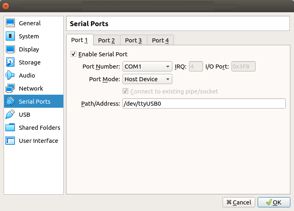Click the Cancel button
The height and width of the screenshot is (211, 294).
pyautogui.click(x=239, y=202)
